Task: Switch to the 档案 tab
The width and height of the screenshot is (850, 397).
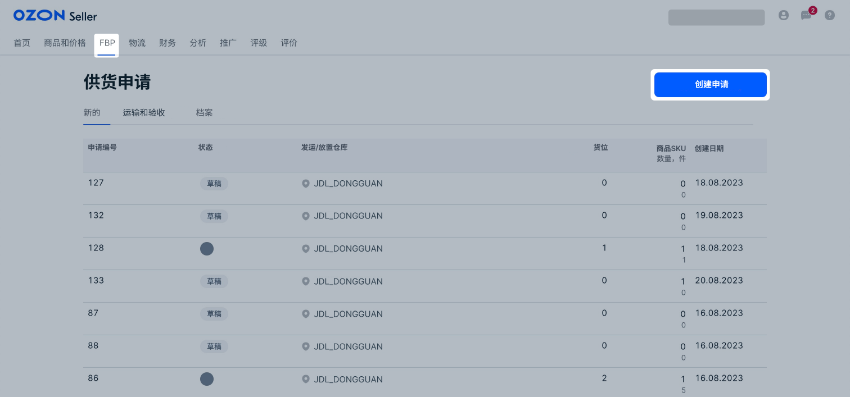Action: coord(205,112)
